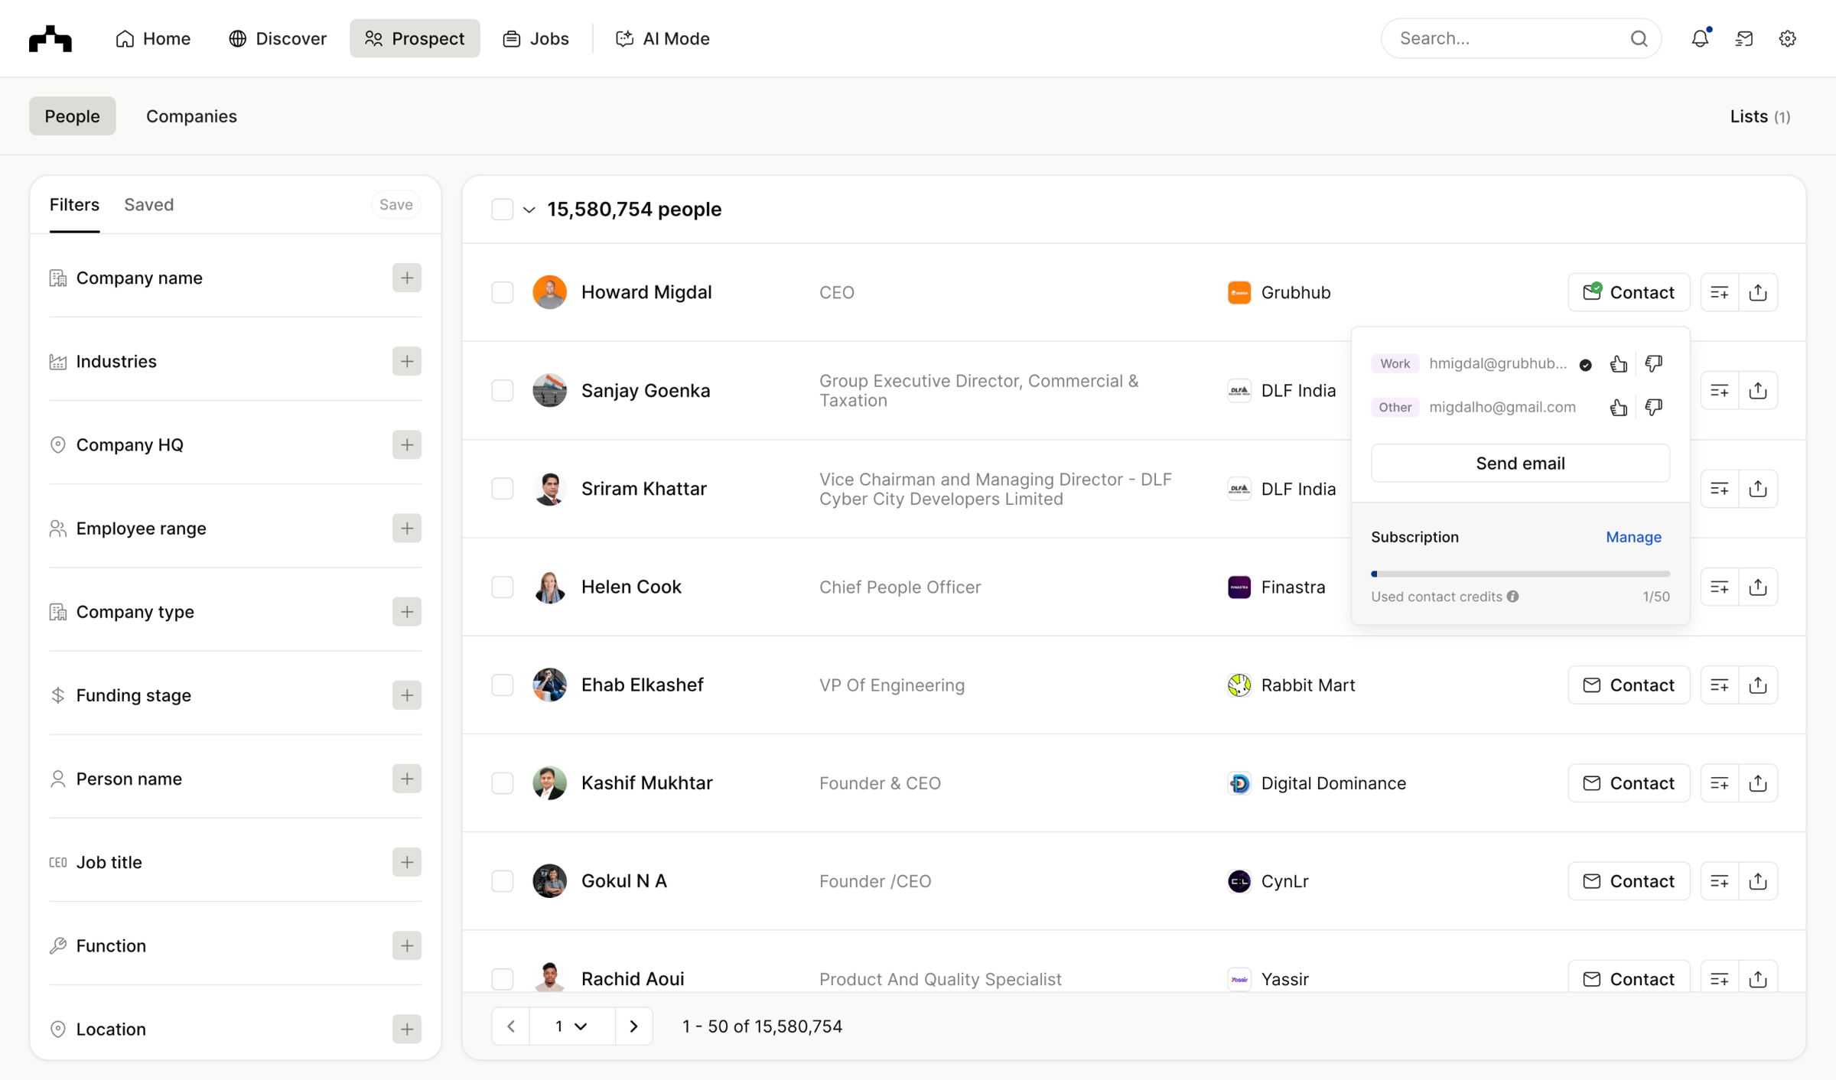Open the notifications bell icon
The image size is (1836, 1080).
pos(1700,38)
